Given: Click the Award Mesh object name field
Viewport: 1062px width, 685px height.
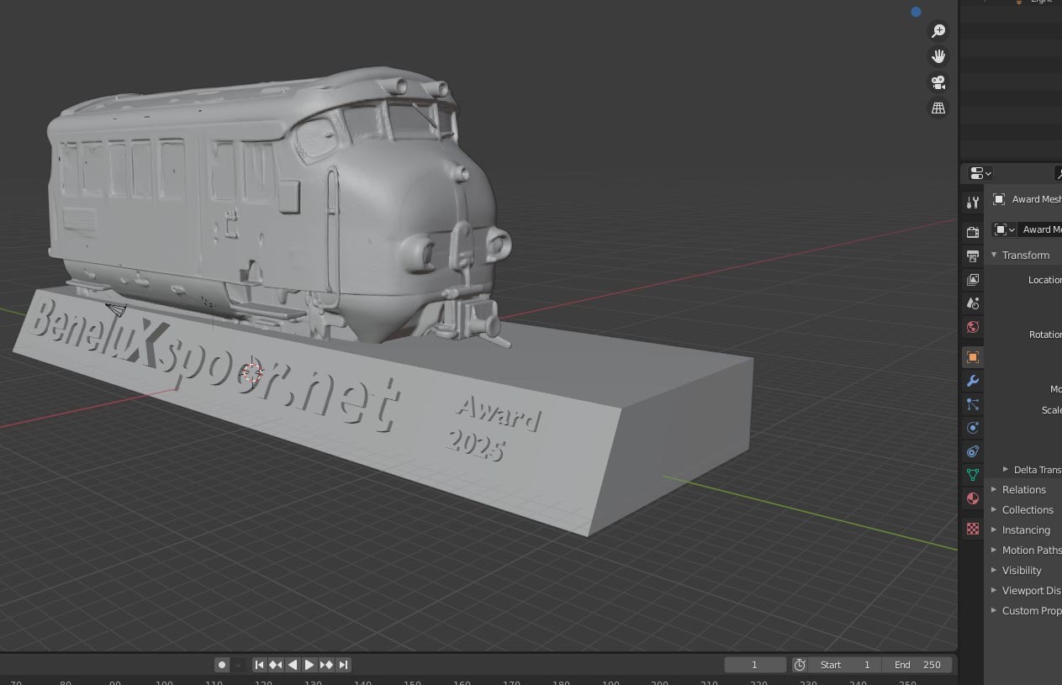Looking at the screenshot, I should coord(1040,229).
